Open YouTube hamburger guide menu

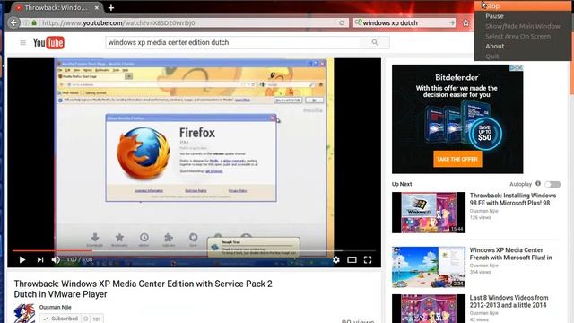click(x=22, y=43)
